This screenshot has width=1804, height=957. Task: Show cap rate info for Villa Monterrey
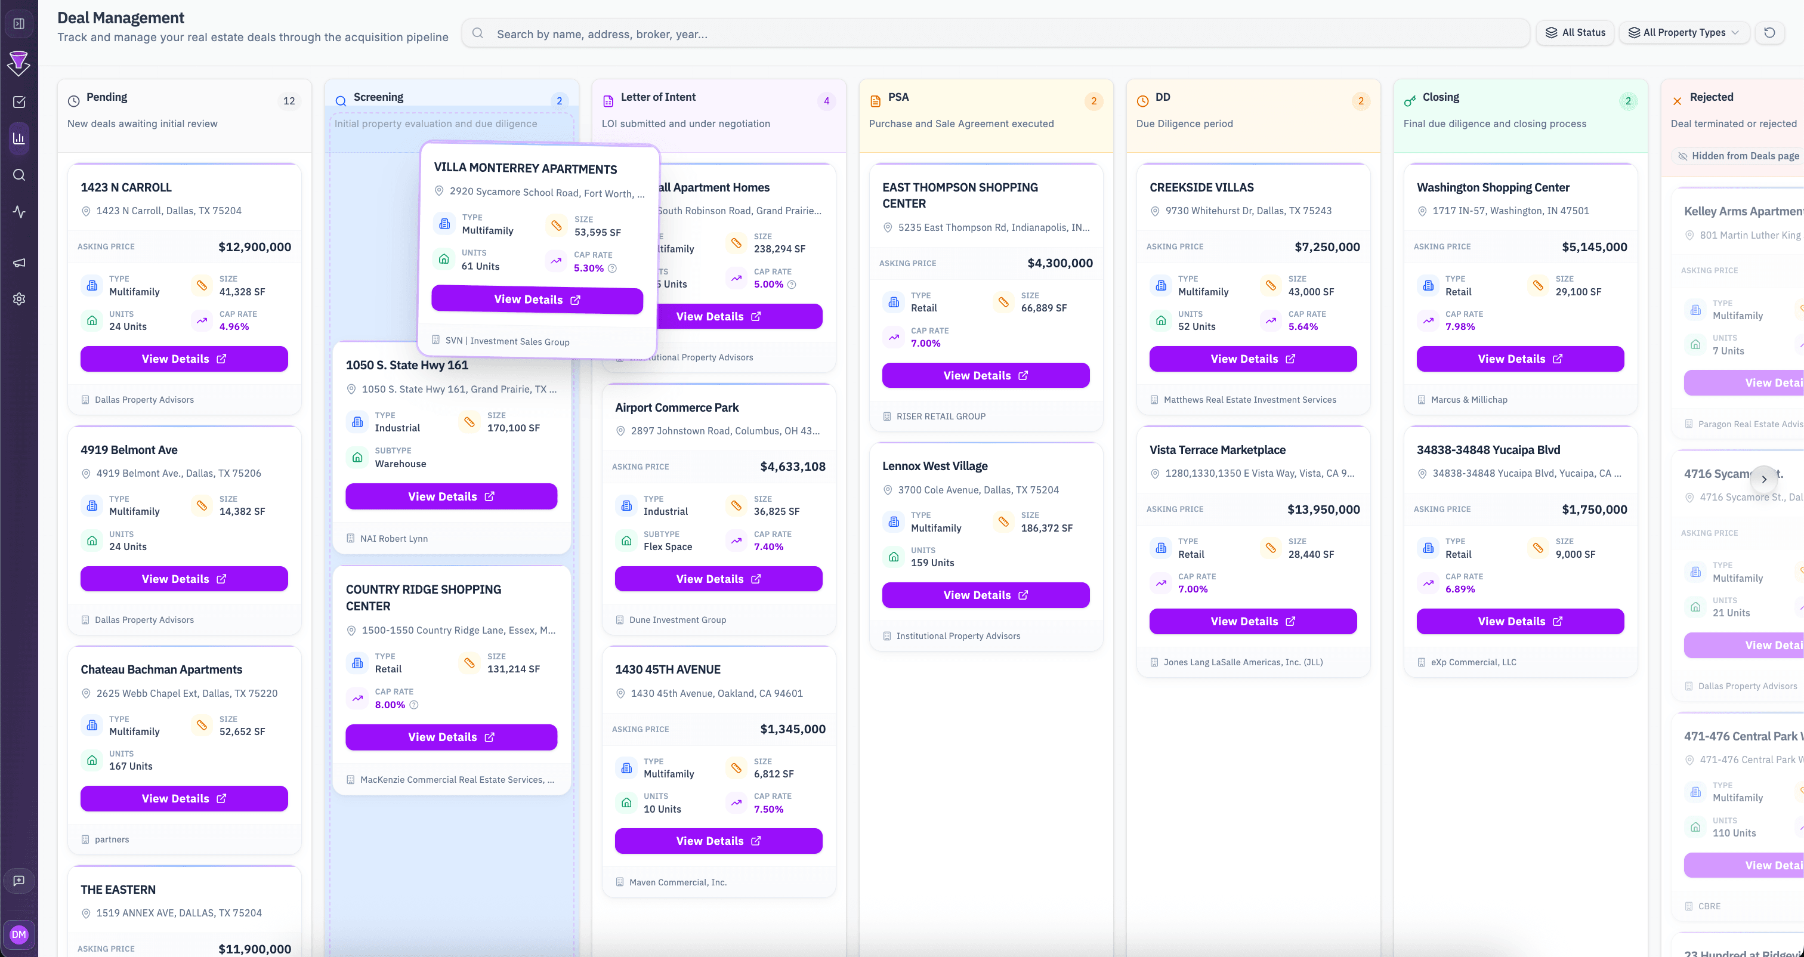[x=612, y=268]
